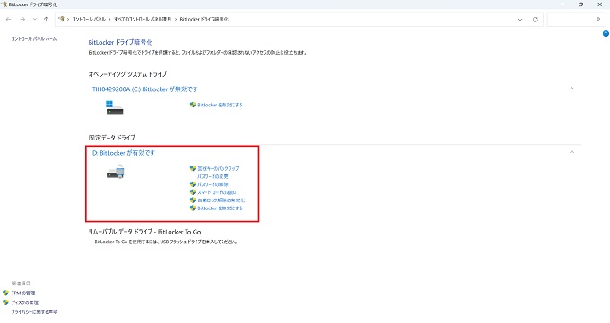Click 自動ロック解除の有効化 link
610x323 pixels.
221,200
